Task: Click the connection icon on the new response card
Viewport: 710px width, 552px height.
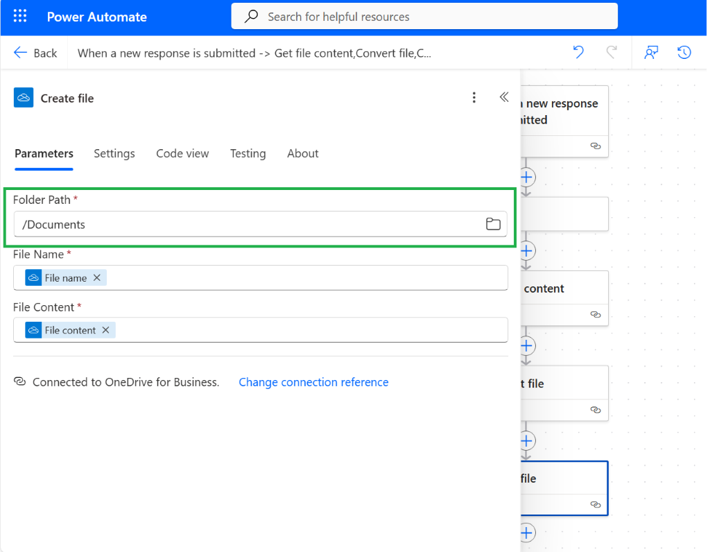Action: point(596,146)
